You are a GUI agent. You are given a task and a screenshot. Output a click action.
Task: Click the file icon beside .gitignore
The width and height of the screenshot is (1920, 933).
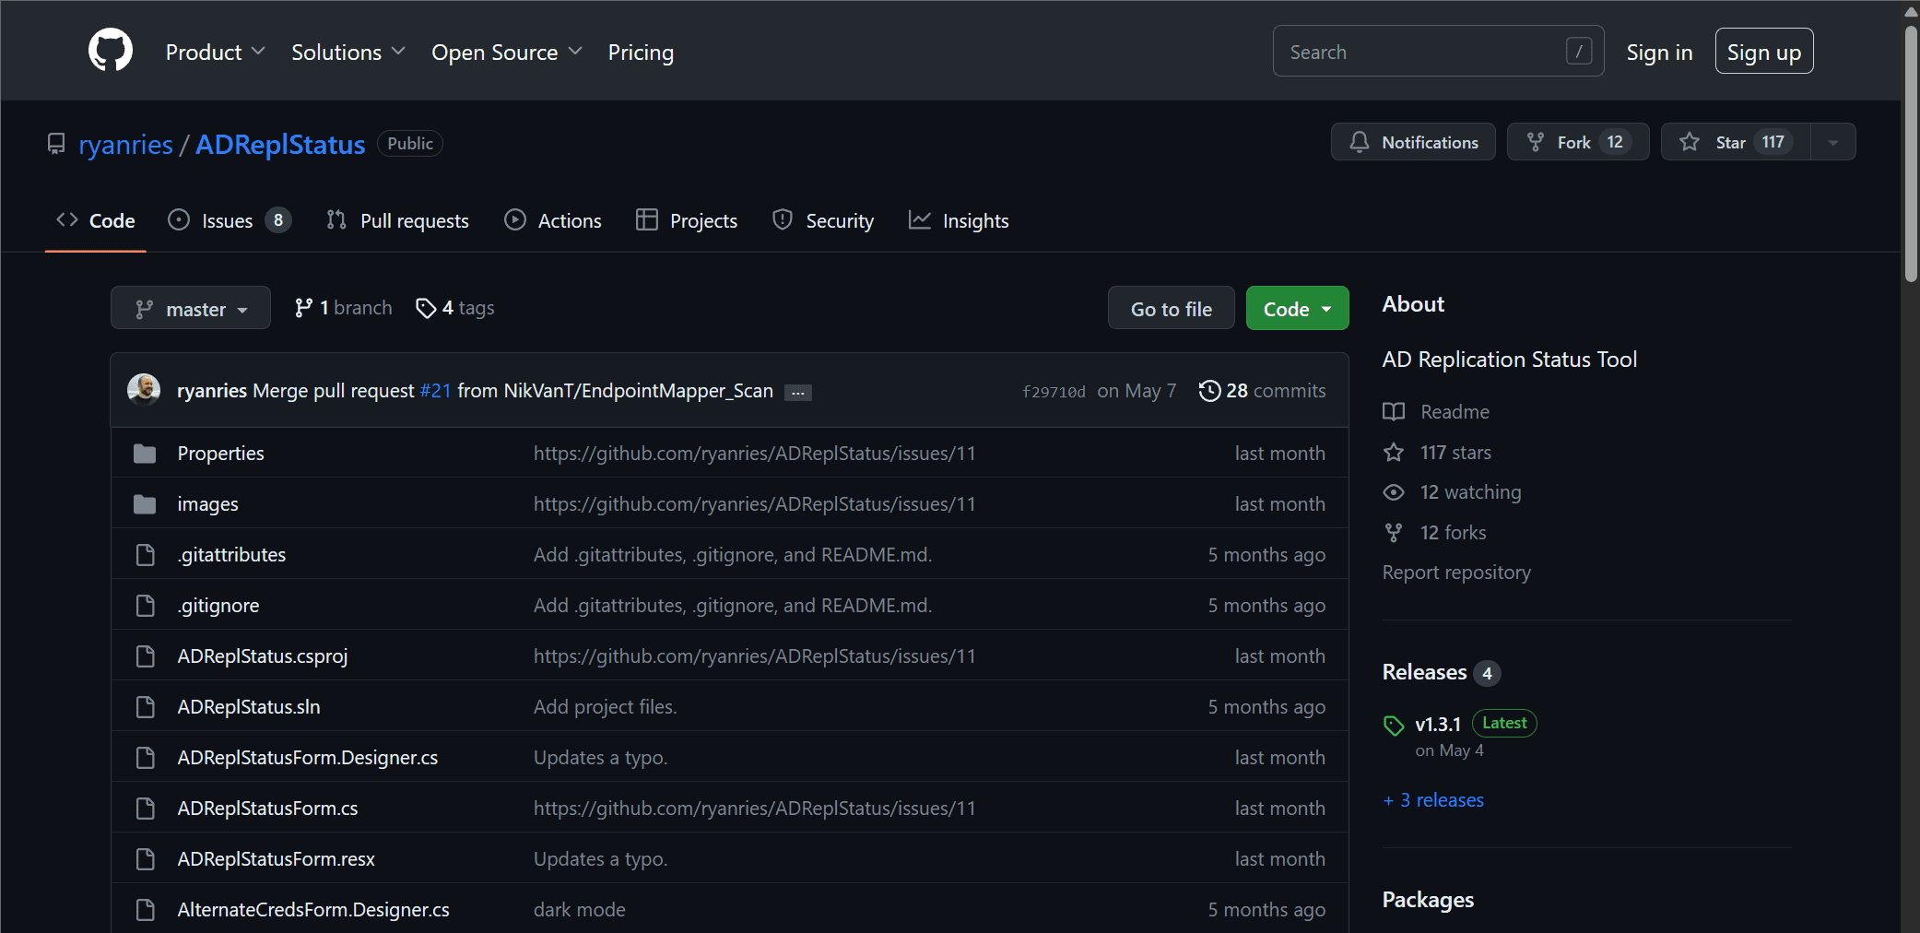(x=145, y=606)
